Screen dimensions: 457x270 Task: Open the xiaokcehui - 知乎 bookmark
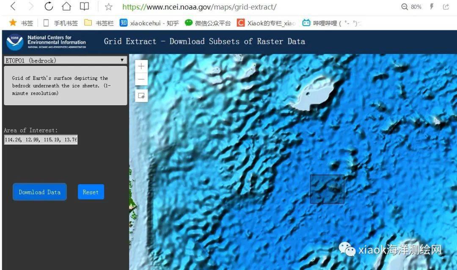149,23
